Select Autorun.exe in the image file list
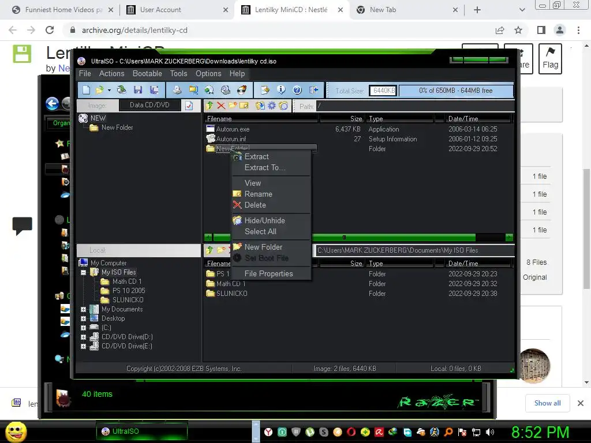This screenshot has height=443, width=591. [233, 129]
